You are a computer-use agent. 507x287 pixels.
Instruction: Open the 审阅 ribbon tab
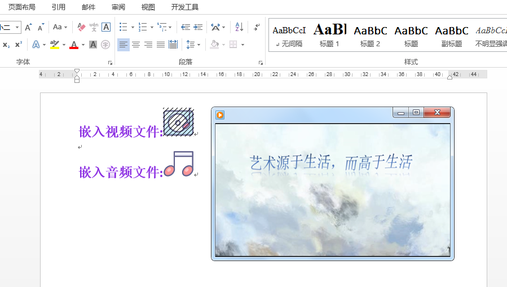pos(118,7)
